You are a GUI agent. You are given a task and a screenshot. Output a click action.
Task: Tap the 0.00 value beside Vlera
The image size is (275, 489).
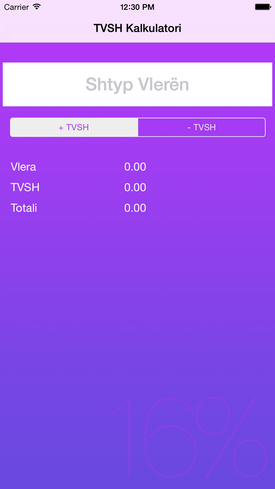click(x=135, y=167)
